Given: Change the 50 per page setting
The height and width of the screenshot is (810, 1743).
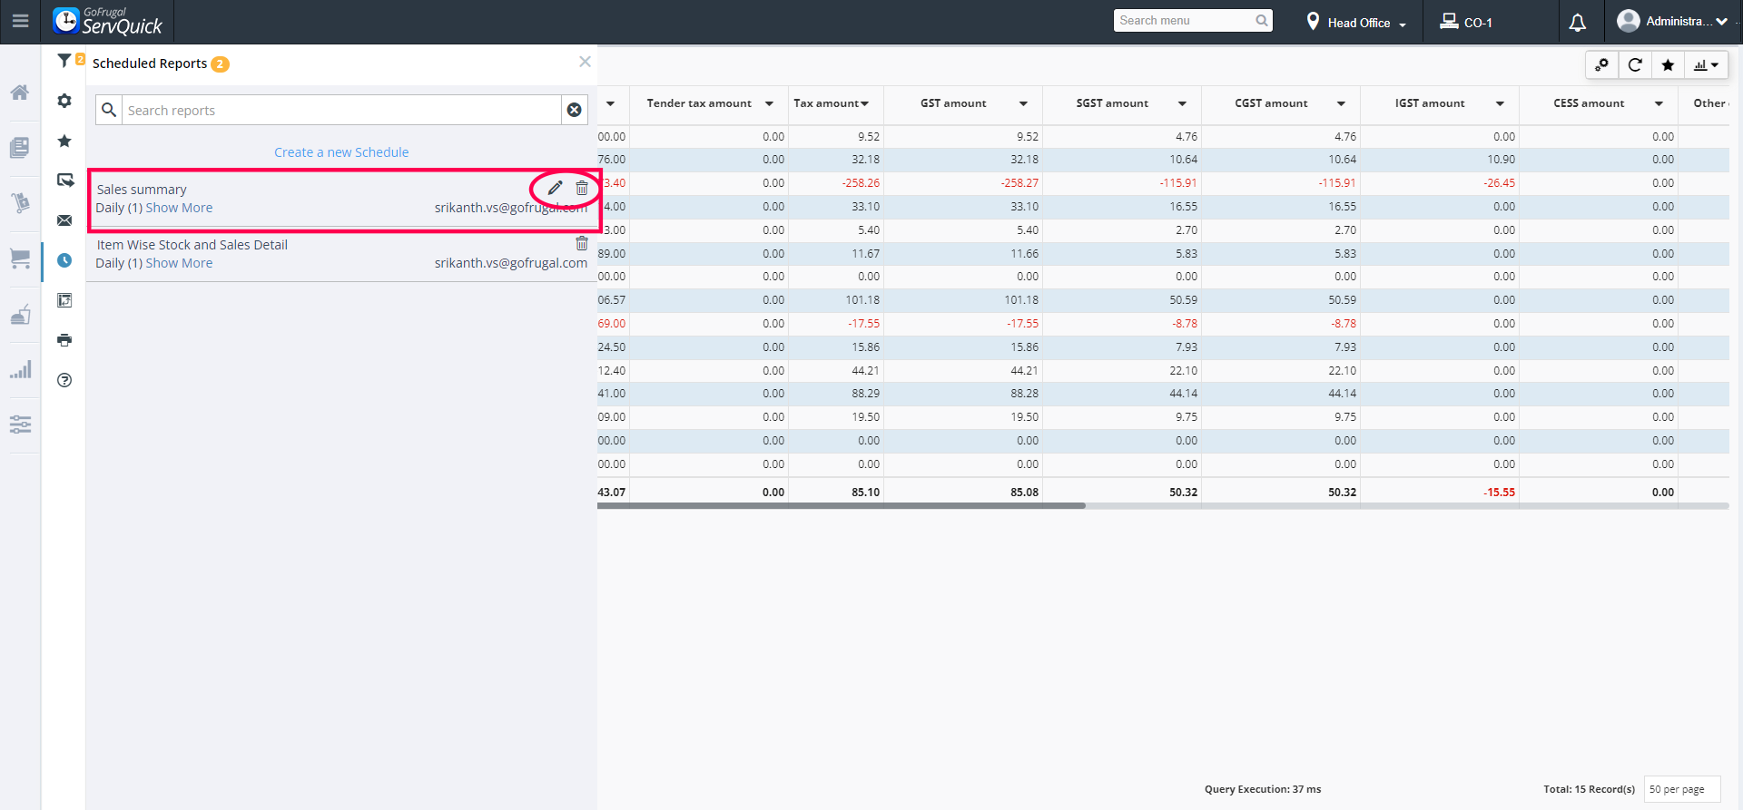Looking at the screenshot, I should pyautogui.click(x=1682, y=789).
